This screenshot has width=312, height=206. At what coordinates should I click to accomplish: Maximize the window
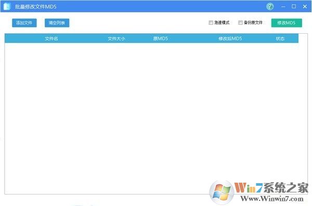tap(294, 6)
